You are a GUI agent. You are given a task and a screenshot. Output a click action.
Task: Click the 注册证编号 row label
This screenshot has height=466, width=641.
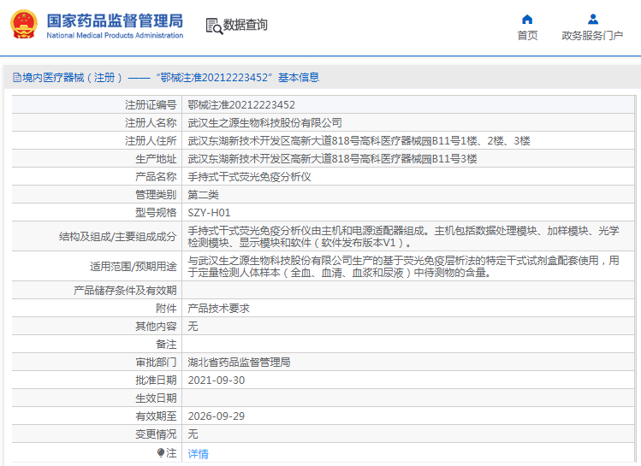tap(151, 105)
